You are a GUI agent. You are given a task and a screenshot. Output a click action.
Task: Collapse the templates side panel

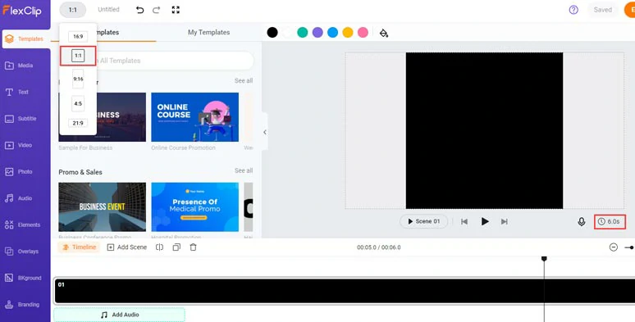click(265, 132)
